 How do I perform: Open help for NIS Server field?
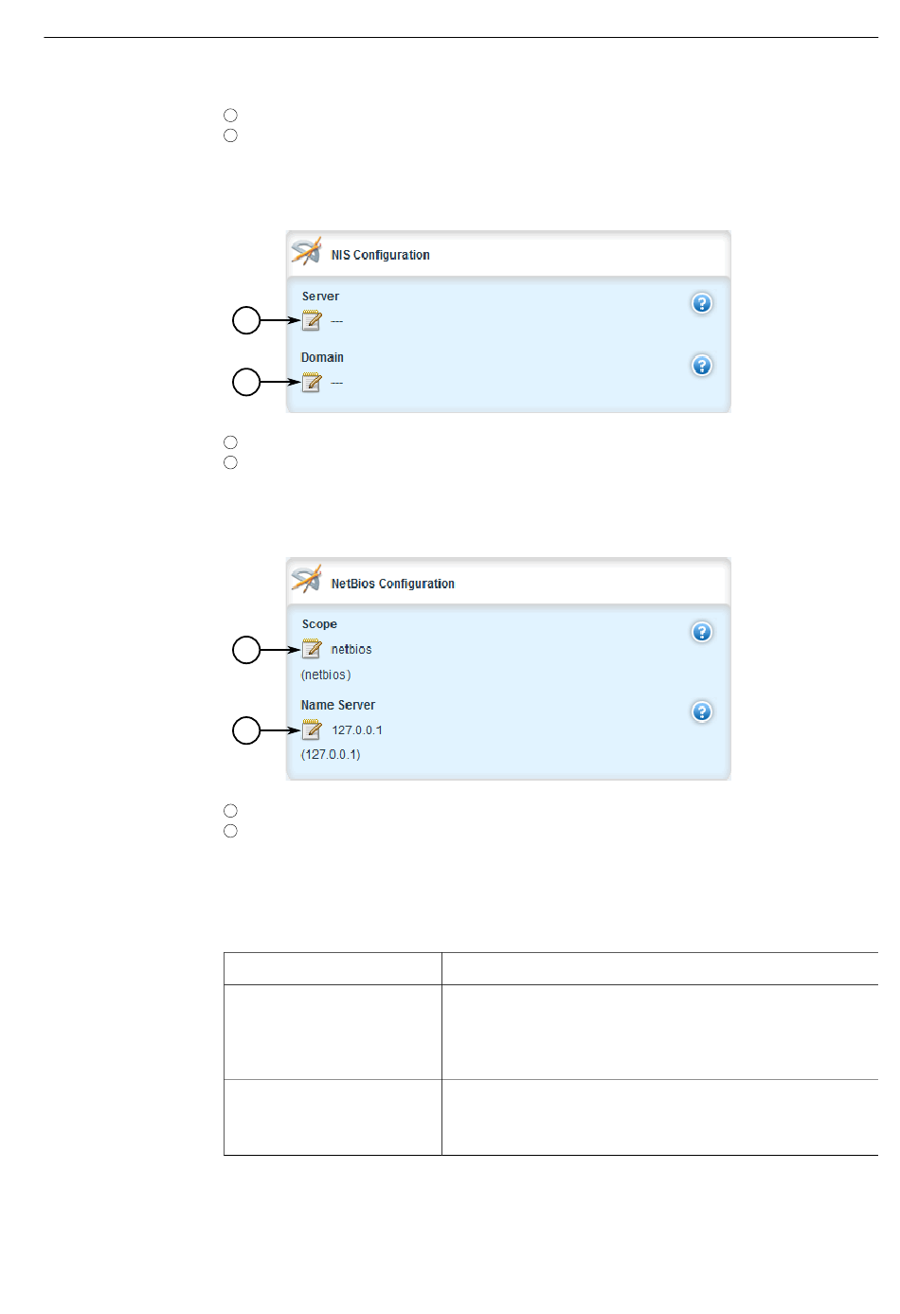(702, 303)
